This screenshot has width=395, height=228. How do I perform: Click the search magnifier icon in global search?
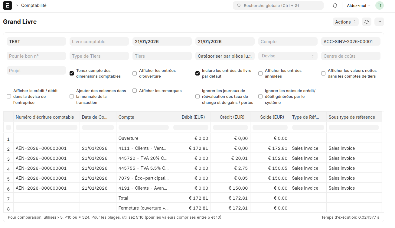tap(239, 5)
